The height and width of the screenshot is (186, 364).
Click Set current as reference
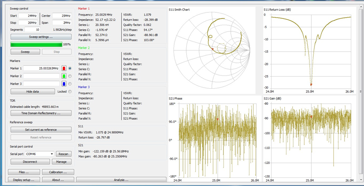point(41,129)
